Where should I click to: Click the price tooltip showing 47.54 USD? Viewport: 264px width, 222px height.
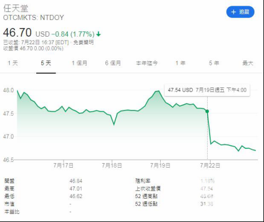pyautogui.click(x=207, y=90)
